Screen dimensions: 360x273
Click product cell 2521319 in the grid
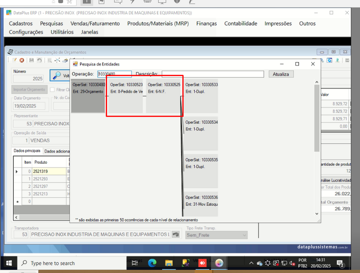point(49,171)
